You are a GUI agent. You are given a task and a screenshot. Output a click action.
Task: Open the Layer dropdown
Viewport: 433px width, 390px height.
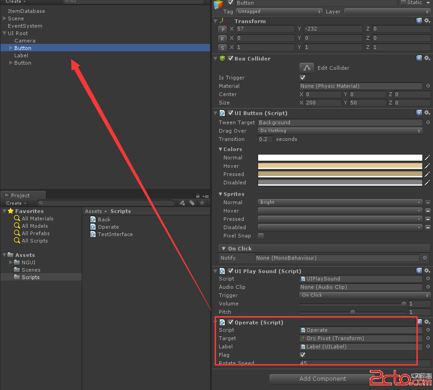[x=387, y=12]
